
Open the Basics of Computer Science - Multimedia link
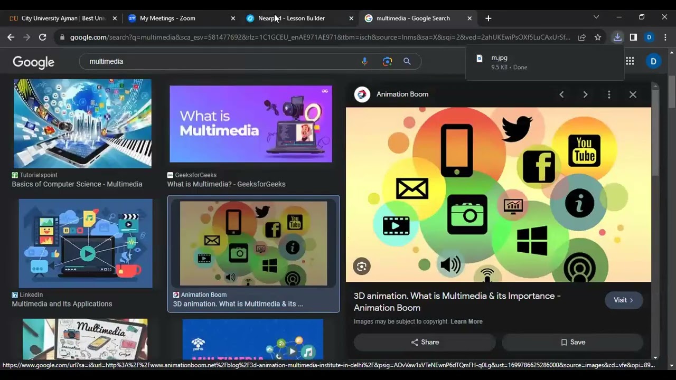coord(77,184)
